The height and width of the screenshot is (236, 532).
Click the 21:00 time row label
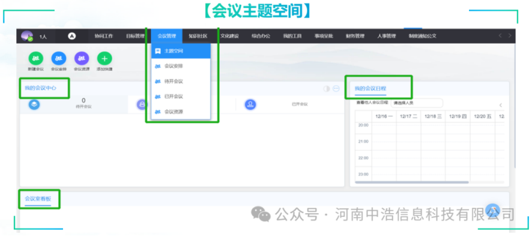pyautogui.click(x=363, y=141)
